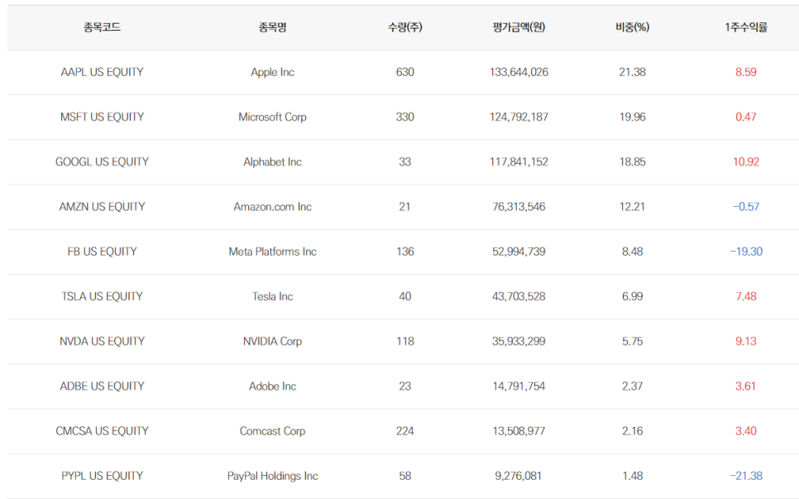Click the weight value 21.38 for Apple
The width and height of the screenshot is (799, 499).
coord(633,72)
